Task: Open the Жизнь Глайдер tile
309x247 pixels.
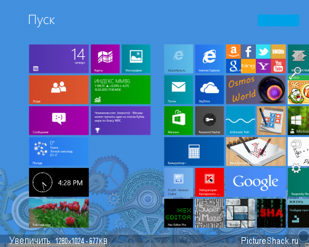Action: [298, 213]
